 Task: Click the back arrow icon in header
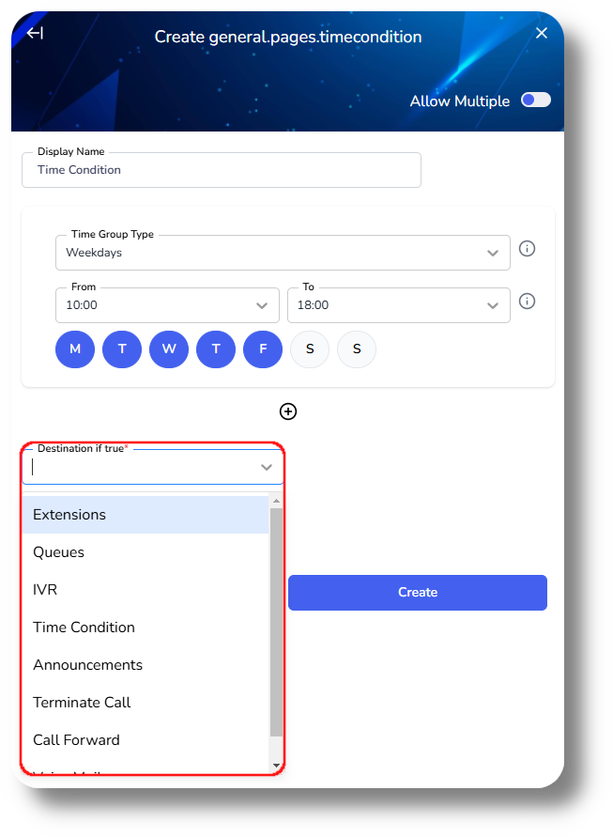[36, 33]
